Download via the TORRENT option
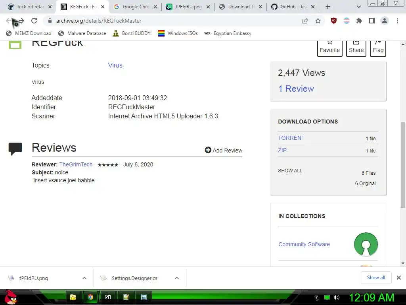Screen dimensions: 406x305 tap(291, 138)
